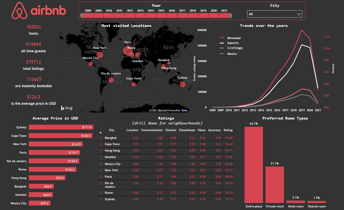Expand the New York ratings row

click(101, 170)
